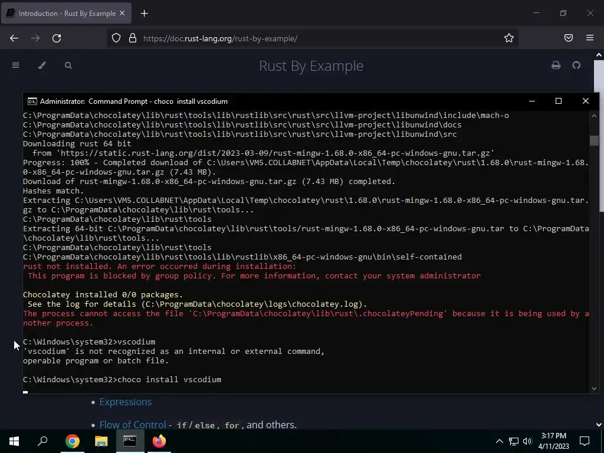Launch Google Chrome from the taskbar
Screen dimensions: 604x453
point(73,441)
